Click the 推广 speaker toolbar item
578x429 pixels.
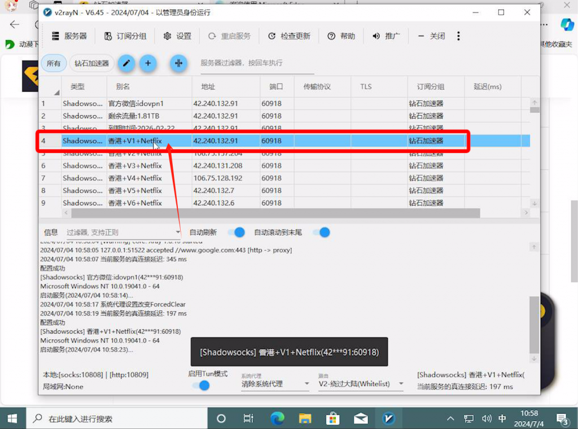pos(386,36)
